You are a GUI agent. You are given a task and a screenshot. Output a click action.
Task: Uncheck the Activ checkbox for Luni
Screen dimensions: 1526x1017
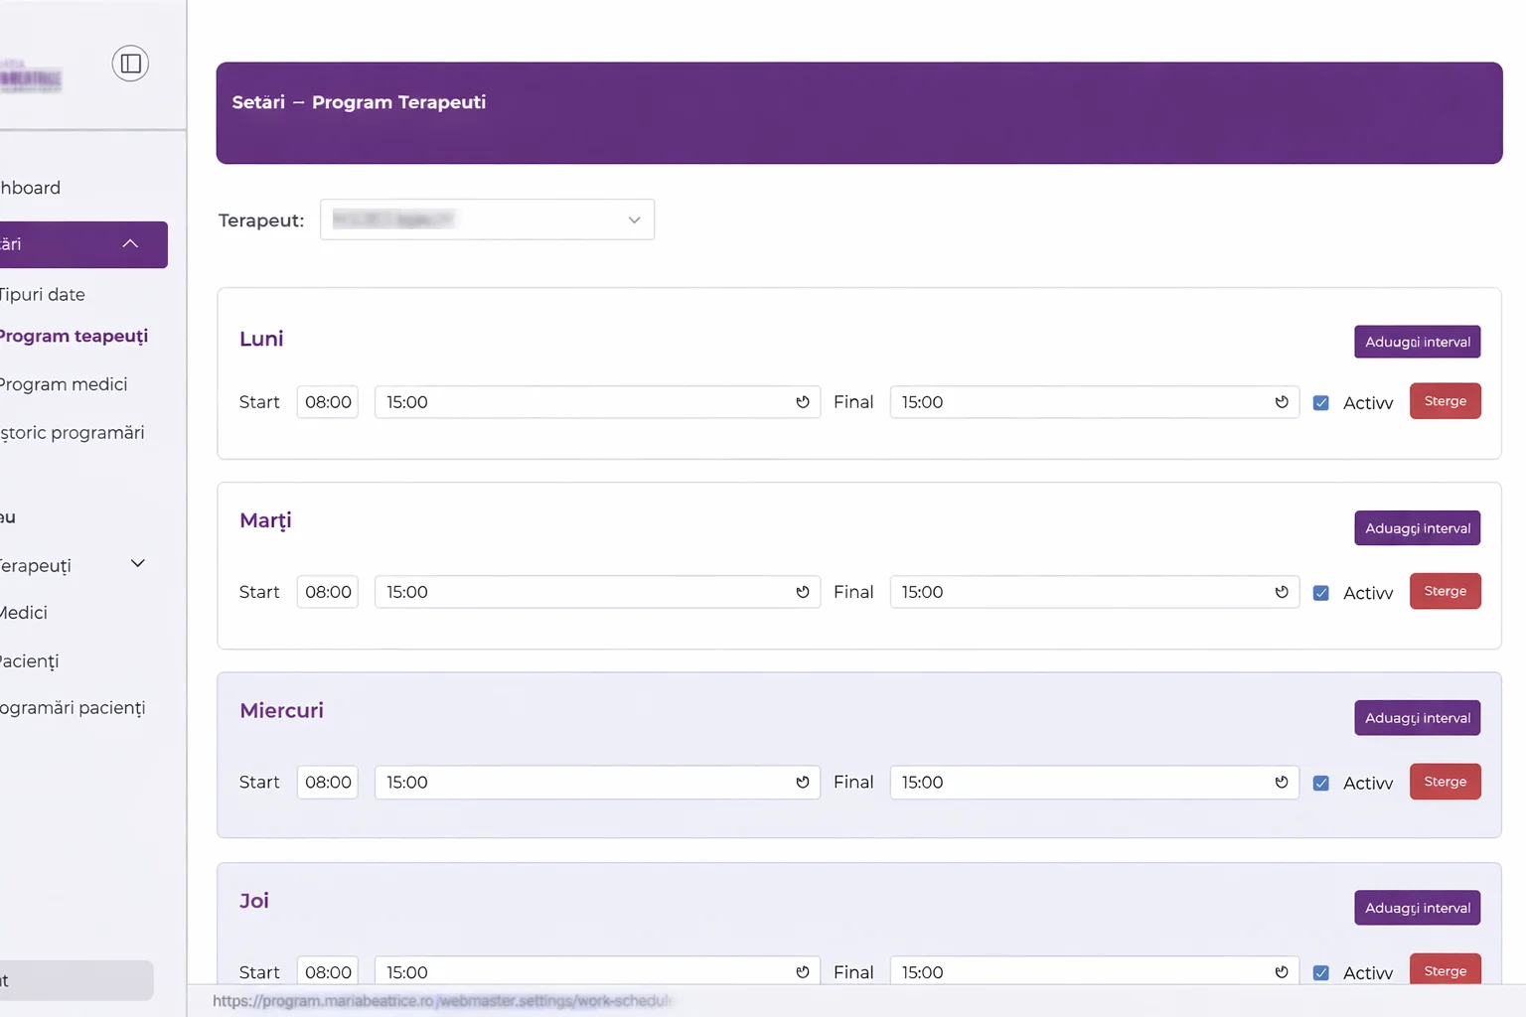tap(1321, 403)
